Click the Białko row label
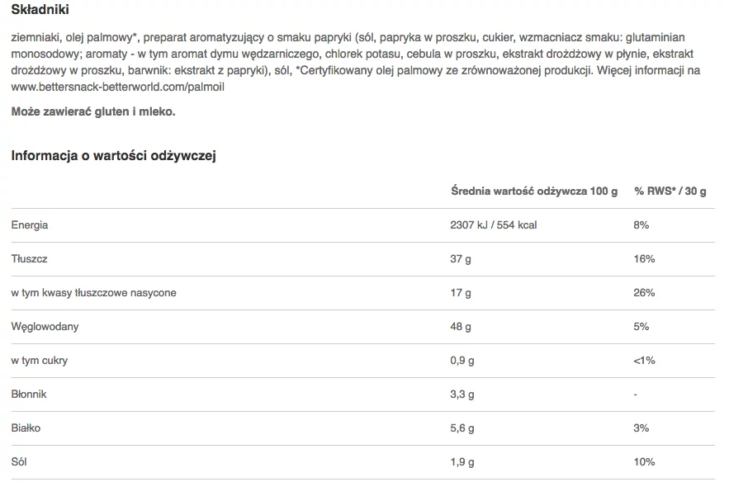The image size is (729, 482). tap(26, 428)
